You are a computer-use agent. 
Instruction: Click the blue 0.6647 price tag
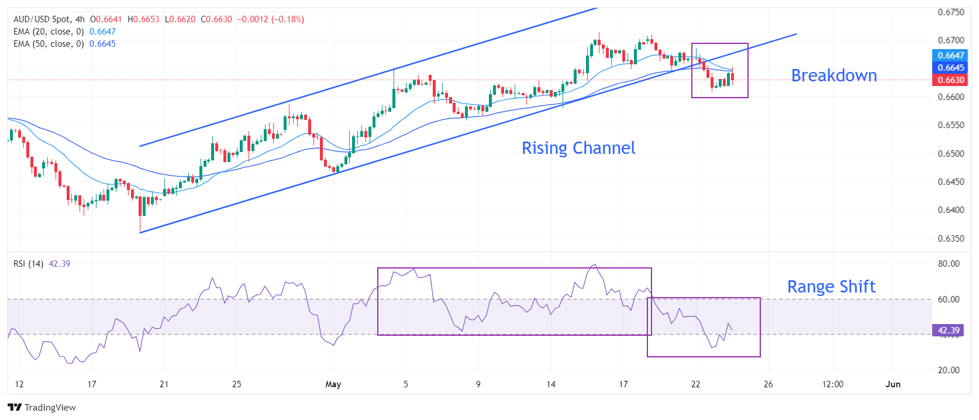coord(950,56)
